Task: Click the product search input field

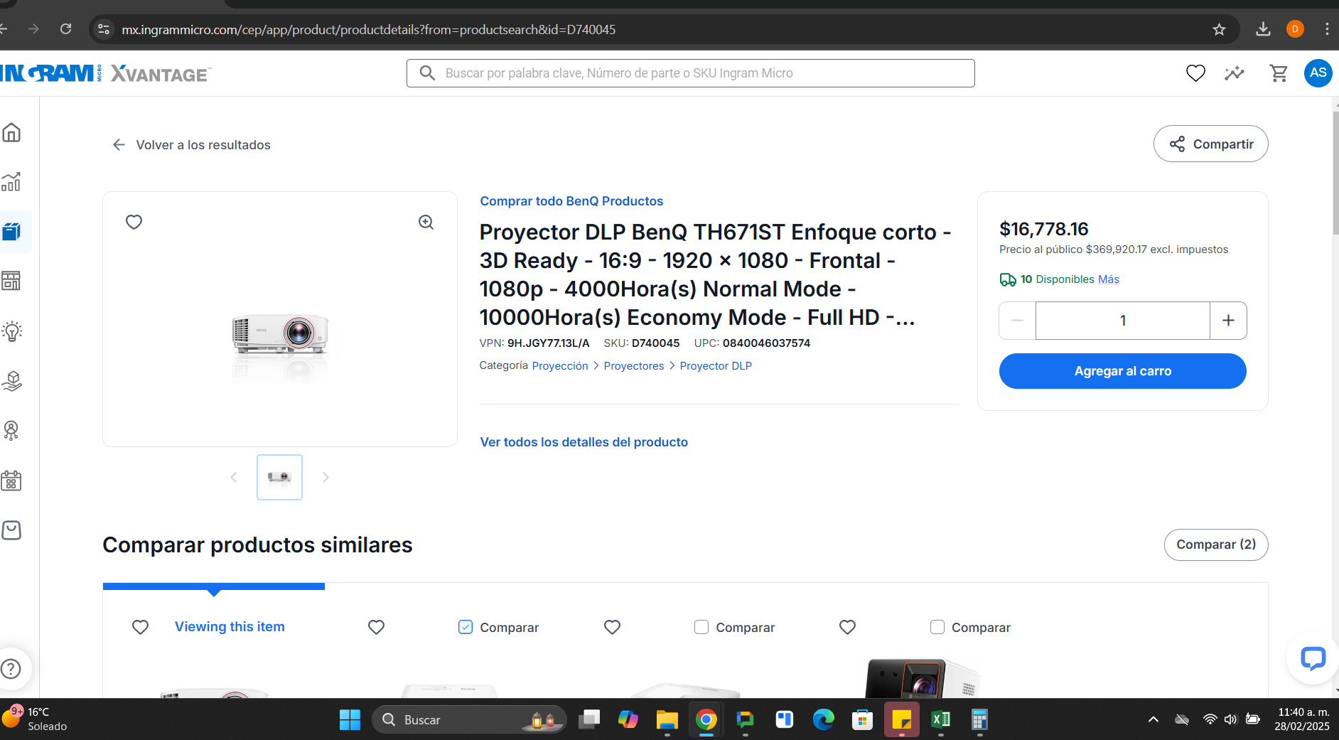Action: tap(690, 73)
